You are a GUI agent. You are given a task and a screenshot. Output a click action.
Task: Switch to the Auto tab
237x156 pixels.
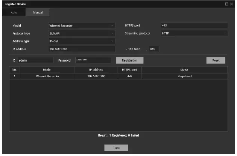click(14, 12)
